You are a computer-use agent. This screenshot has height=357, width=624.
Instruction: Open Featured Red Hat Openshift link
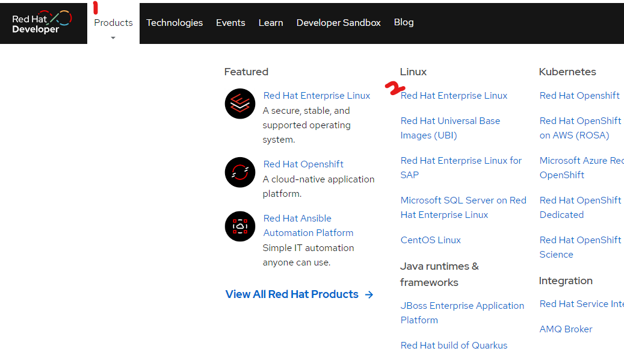click(x=303, y=164)
